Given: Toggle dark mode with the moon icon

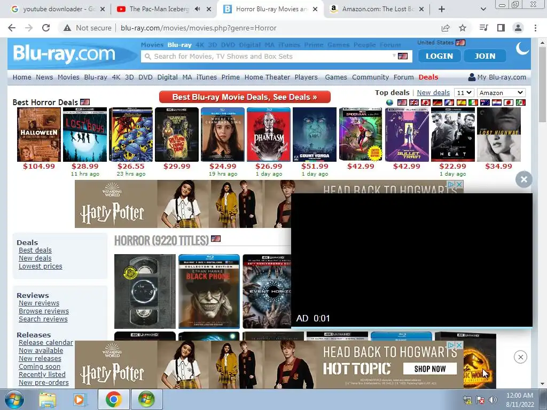Looking at the screenshot, I should 522,49.
